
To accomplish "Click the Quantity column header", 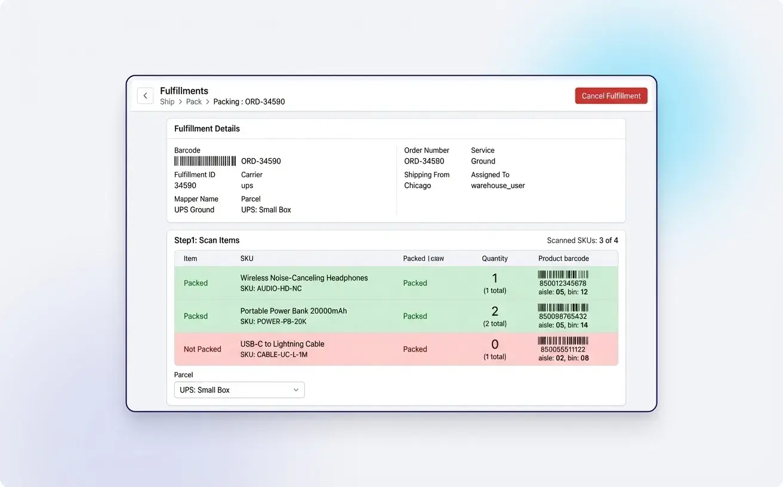I will (x=495, y=258).
